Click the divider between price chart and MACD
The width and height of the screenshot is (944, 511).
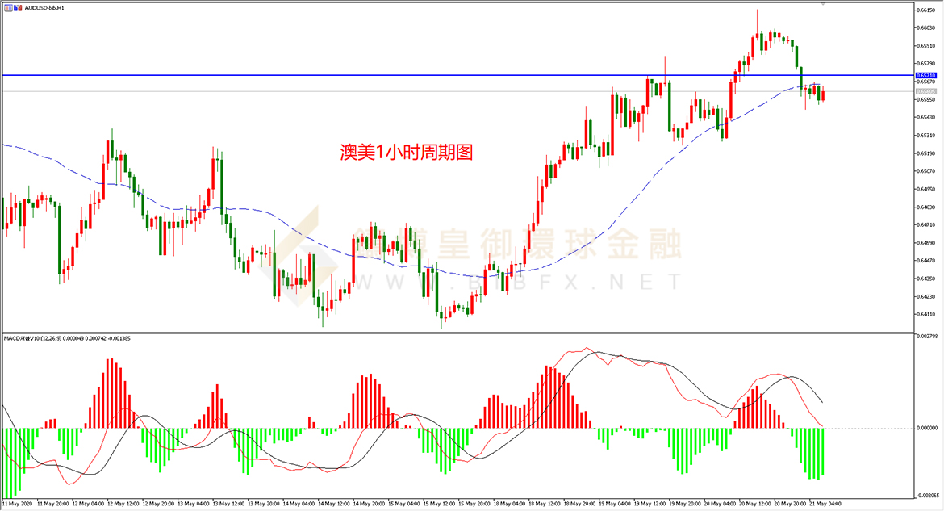pyautogui.click(x=457, y=333)
